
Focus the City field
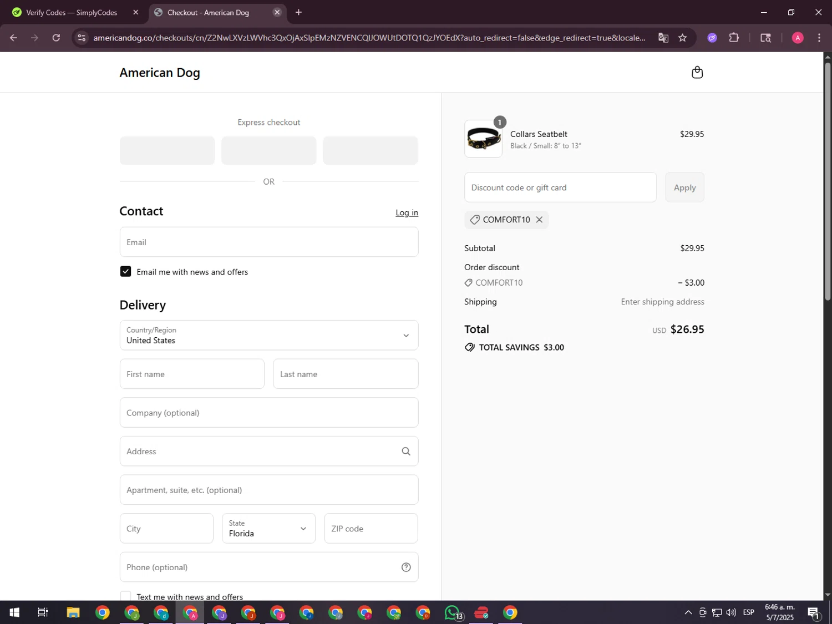click(166, 528)
